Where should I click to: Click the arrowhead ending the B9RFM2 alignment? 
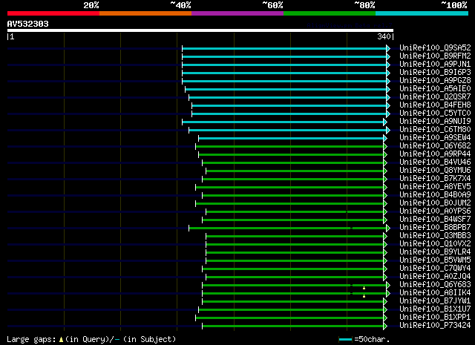[388, 56]
